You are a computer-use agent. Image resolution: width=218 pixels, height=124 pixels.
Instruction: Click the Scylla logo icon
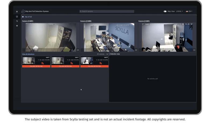coord(23,11)
